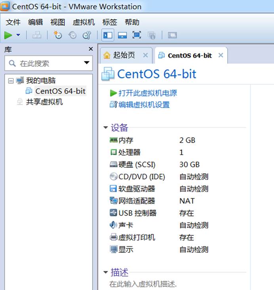Open the 帮助 menu
274x290 pixels.
(x=132, y=22)
